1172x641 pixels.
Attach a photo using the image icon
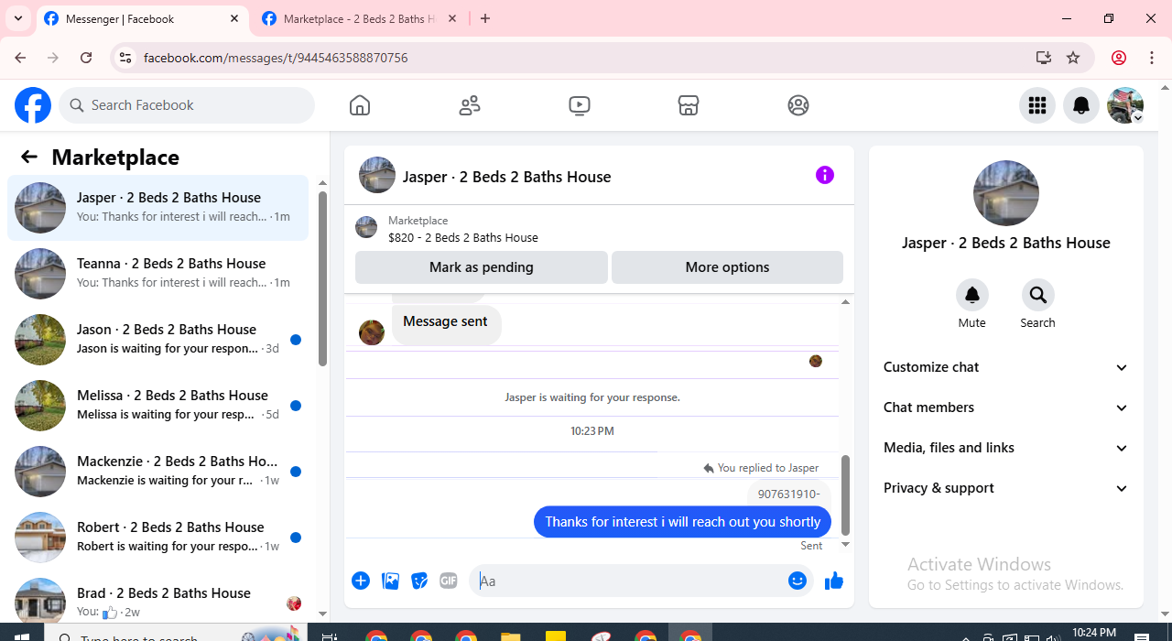coord(390,581)
